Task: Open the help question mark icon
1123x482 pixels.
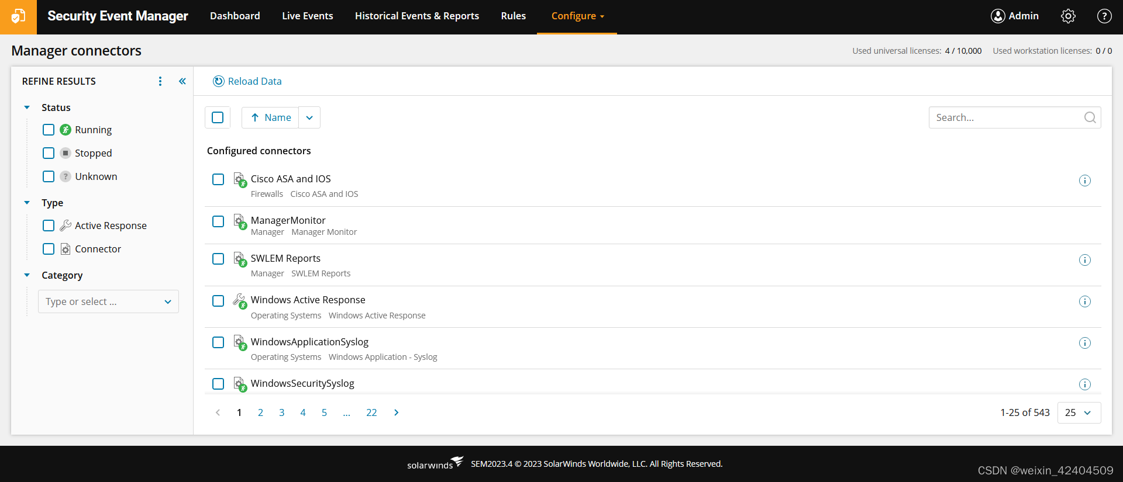Action: [x=1104, y=16]
